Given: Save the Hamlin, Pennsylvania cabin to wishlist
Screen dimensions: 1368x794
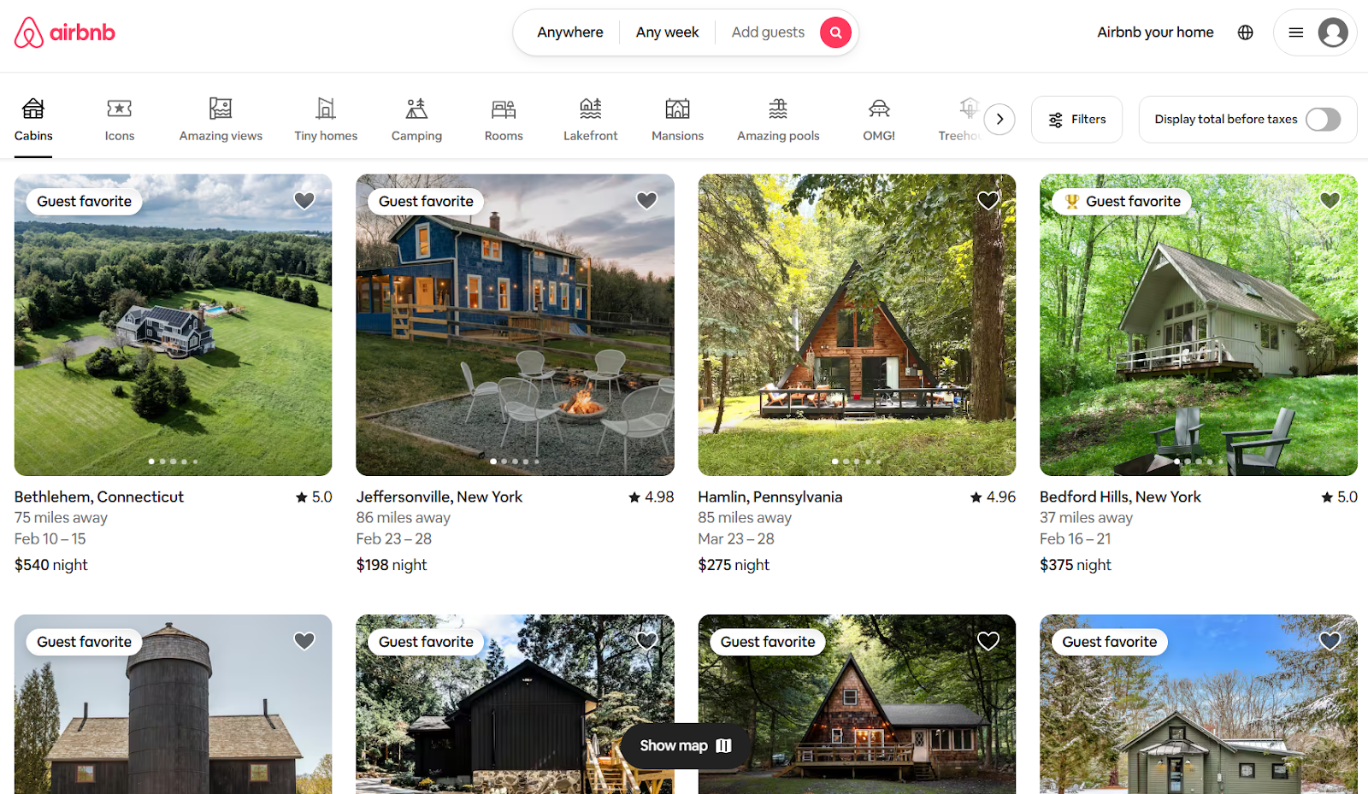Looking at the screenshot, I should click(988, 200).
